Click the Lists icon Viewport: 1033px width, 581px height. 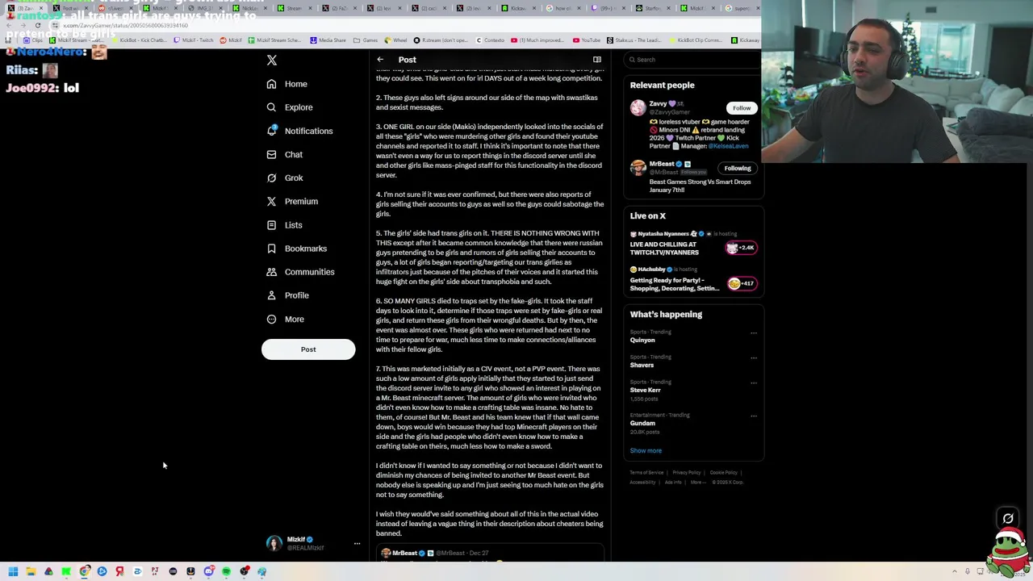271,225
